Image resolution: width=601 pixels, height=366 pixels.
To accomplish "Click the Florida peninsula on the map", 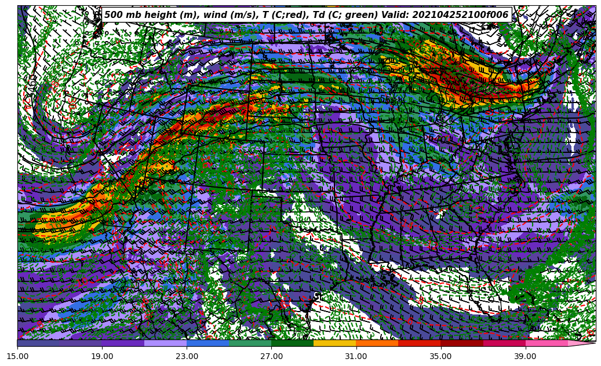I will (486, 301).
